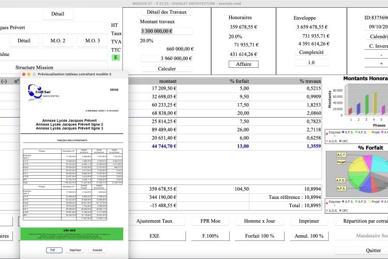This screenshot has width=388, height=259.
Task: Click the F.100% button
Action: (211, 236)
